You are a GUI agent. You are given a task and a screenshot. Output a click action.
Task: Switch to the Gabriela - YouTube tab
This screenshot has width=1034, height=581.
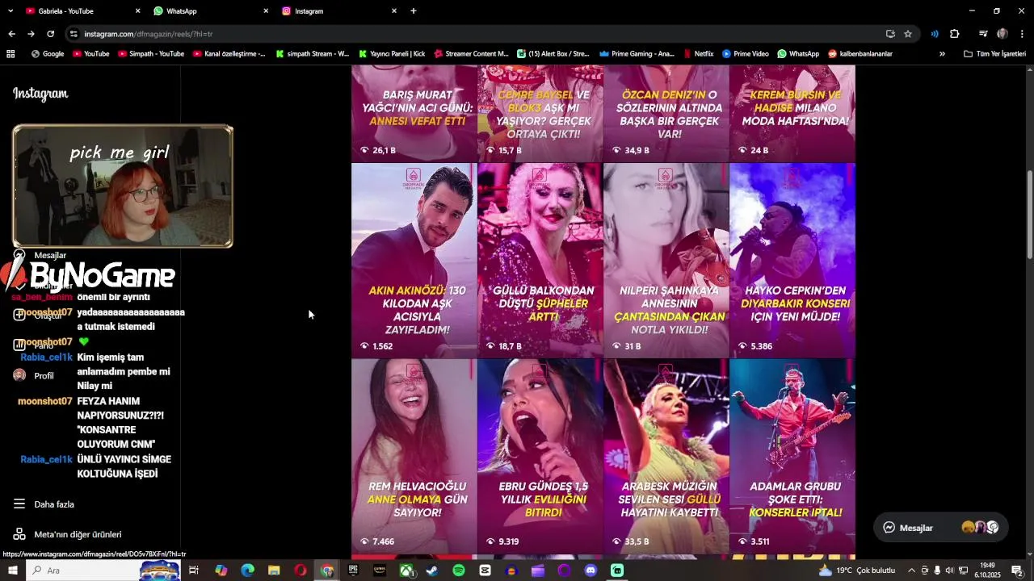point(81,10)
